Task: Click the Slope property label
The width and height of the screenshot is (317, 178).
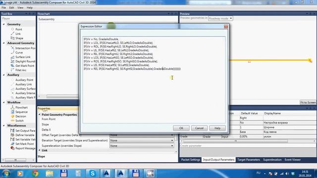Action: pos(45,125)
